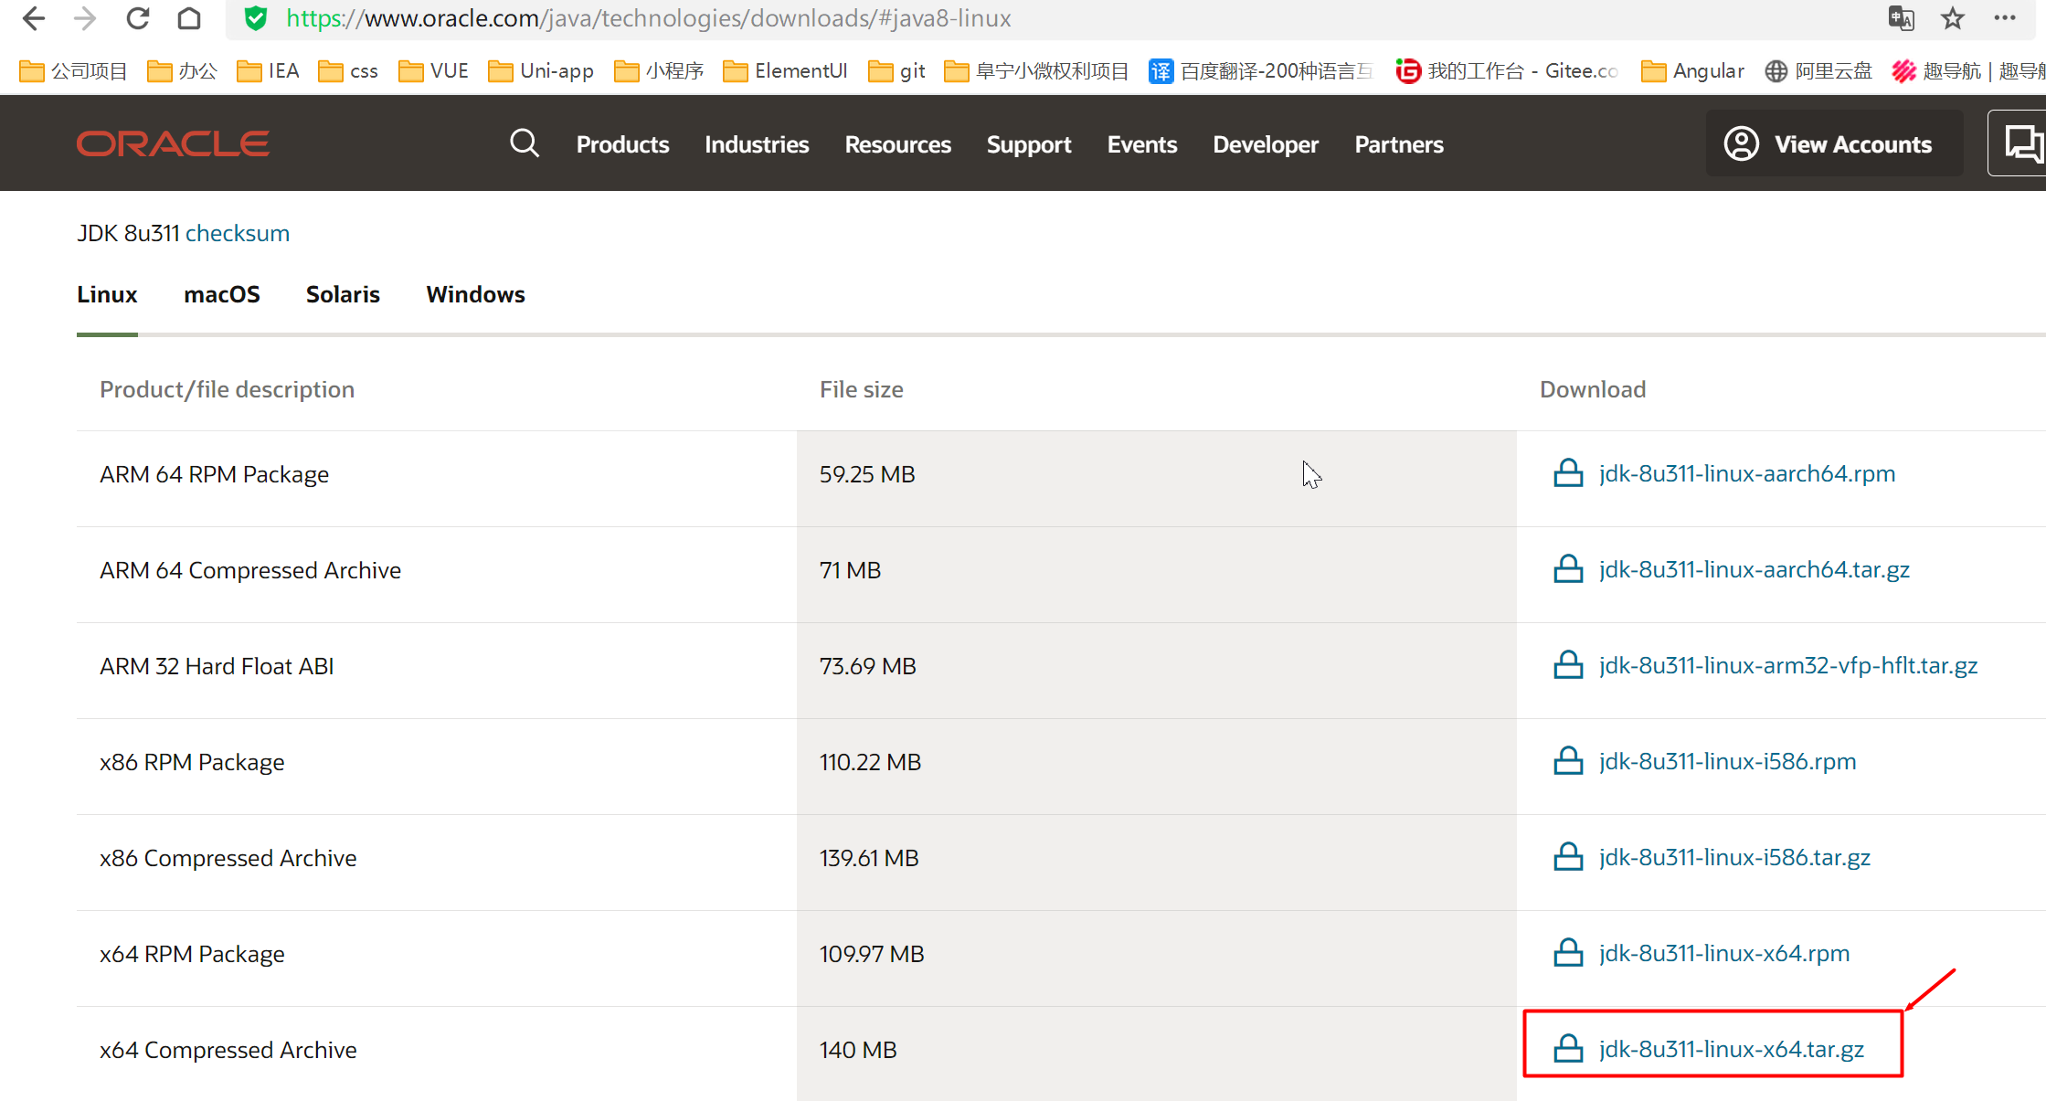Click the Oracle logo
Screen dimensions: 2046x1101
click(x=173, y=143)
